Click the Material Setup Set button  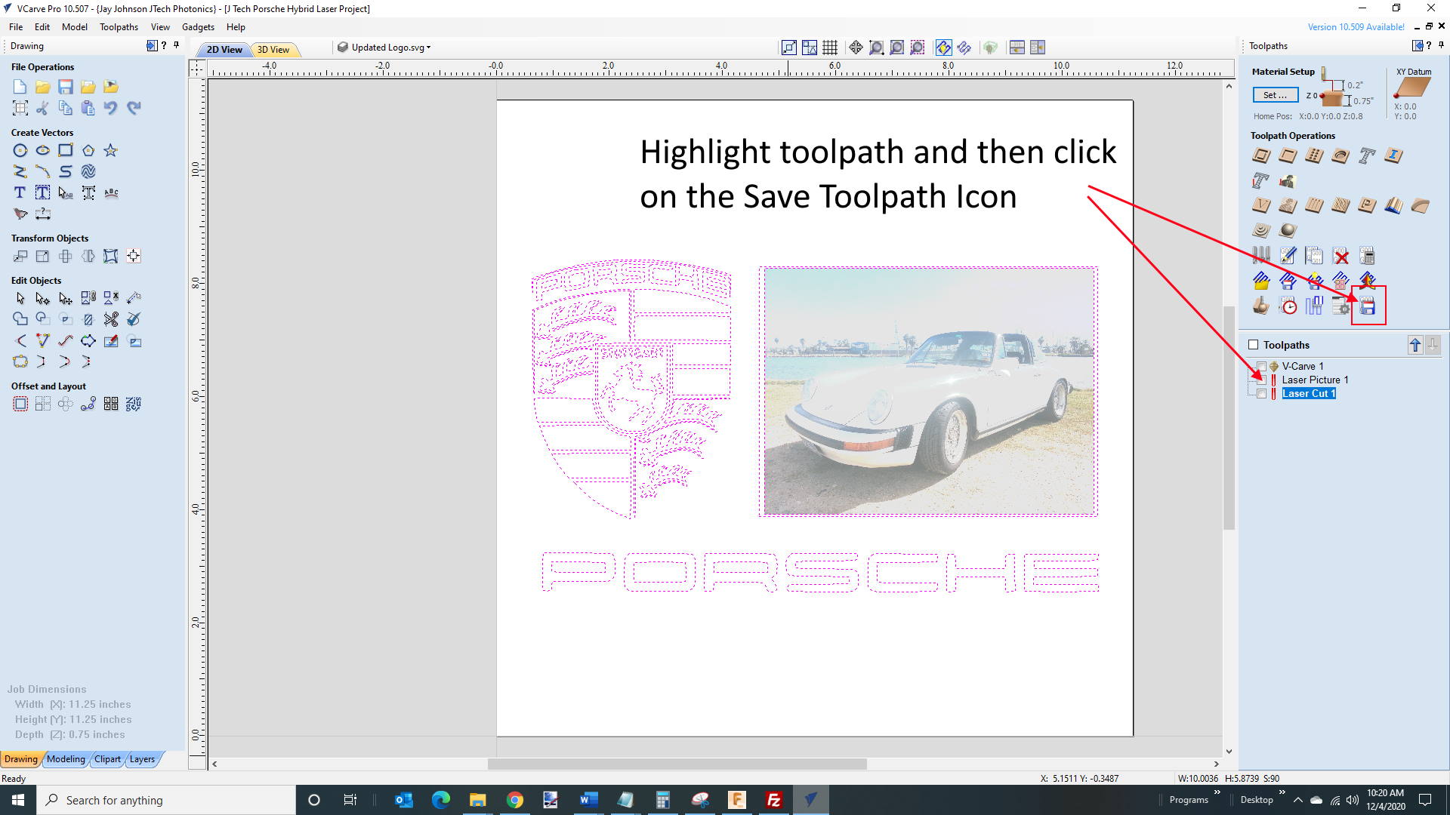coord(1275,95)
